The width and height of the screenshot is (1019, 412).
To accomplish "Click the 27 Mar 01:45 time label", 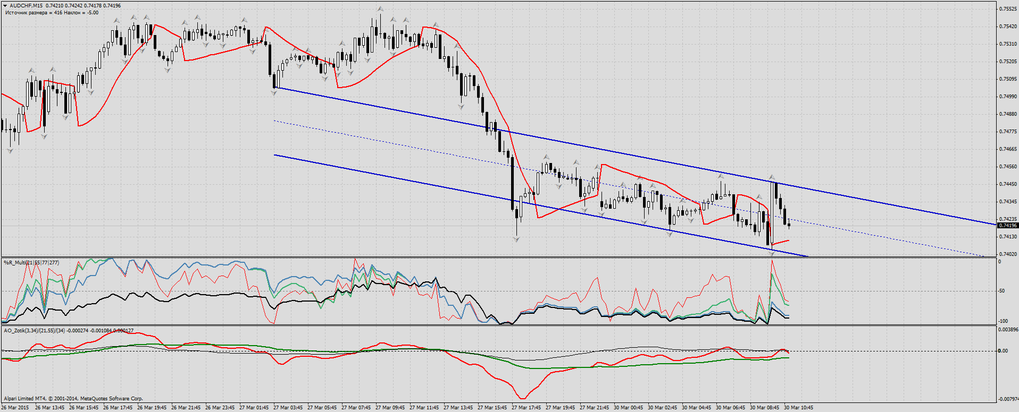I will (x=254, y=408).
